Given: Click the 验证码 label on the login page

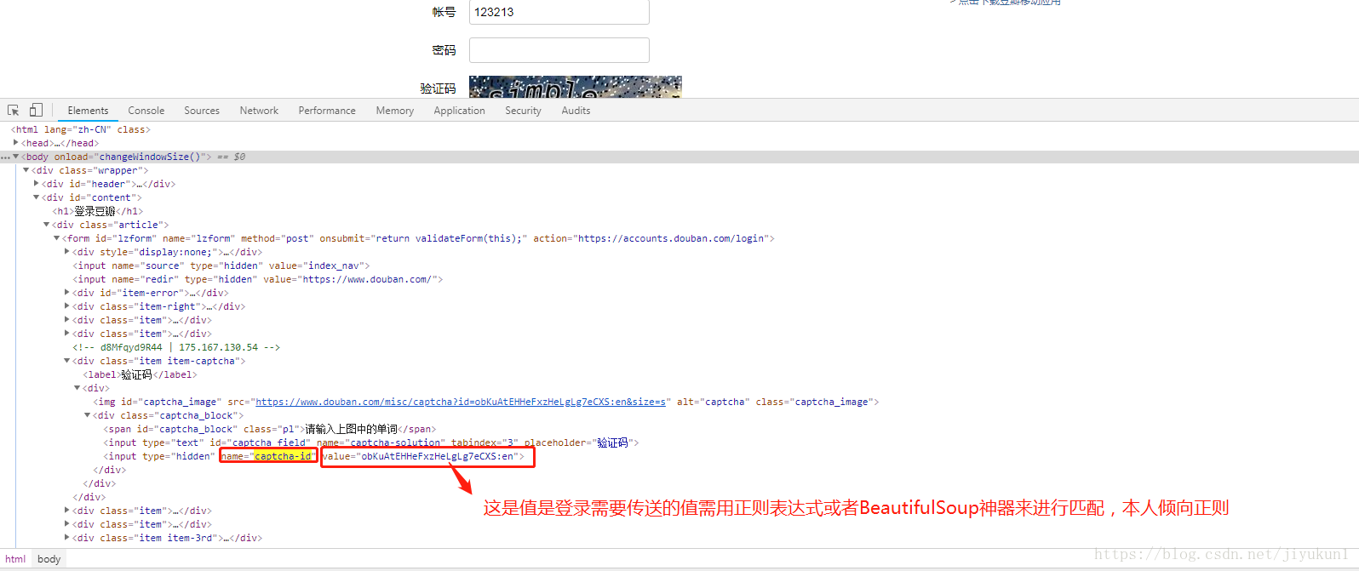Looking at the screenshot, I should click(x=438, y=89).
